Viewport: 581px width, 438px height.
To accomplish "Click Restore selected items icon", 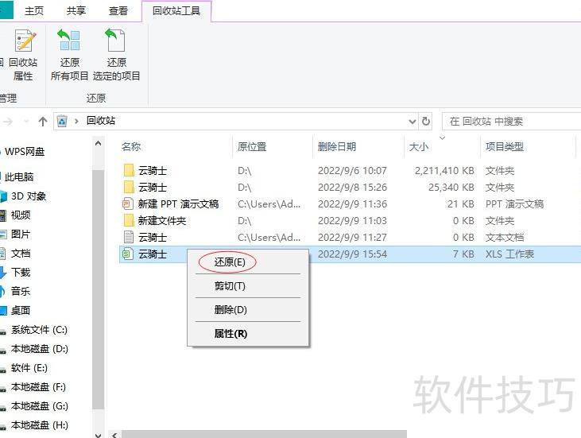I will pyautogui.click(x=115, y=40).
